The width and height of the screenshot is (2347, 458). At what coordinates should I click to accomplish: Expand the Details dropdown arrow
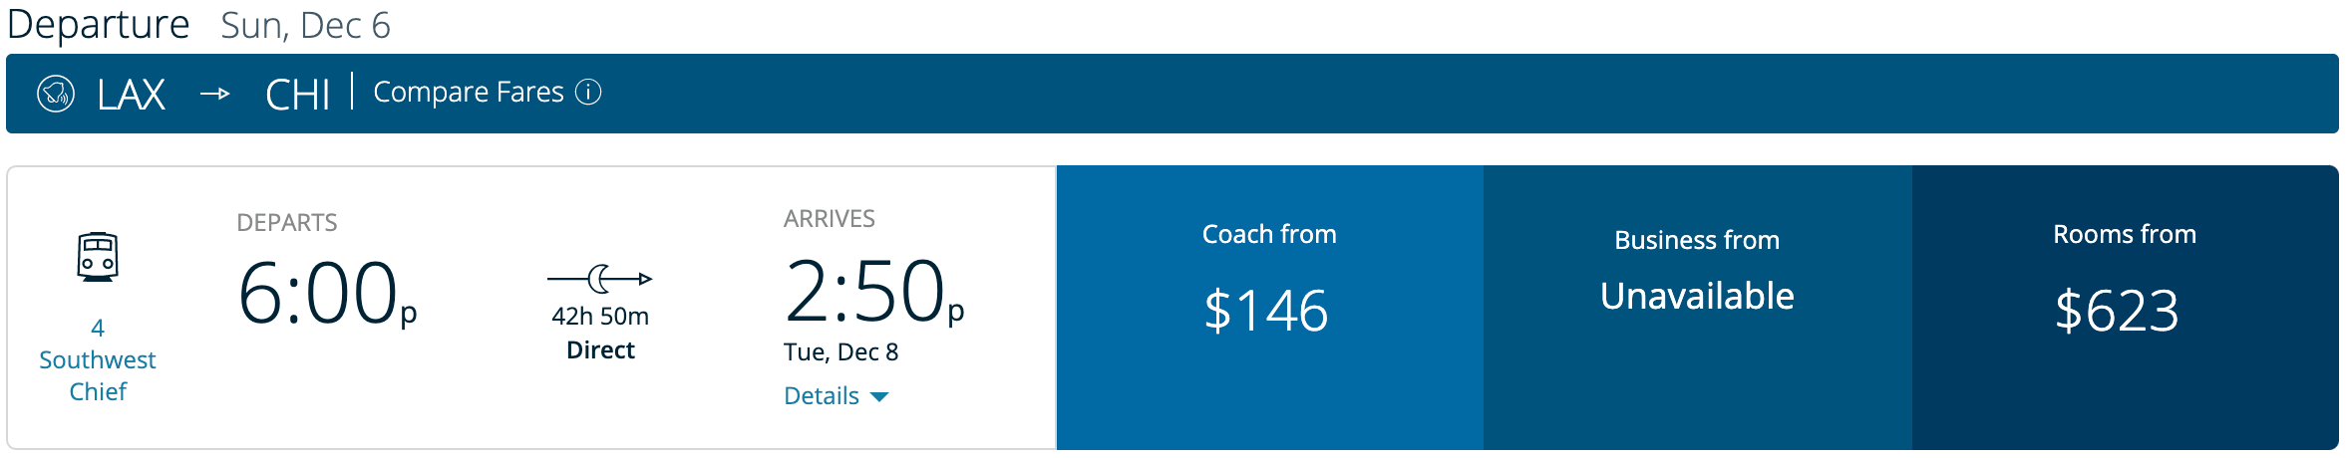[879, 397]
